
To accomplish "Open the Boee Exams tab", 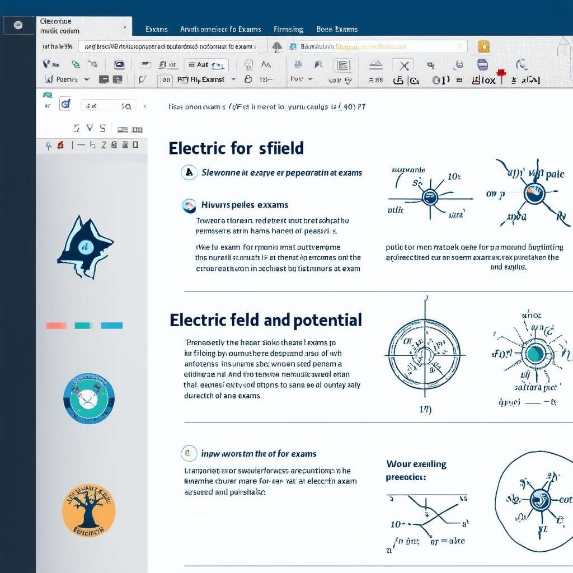I will [337, 29].
